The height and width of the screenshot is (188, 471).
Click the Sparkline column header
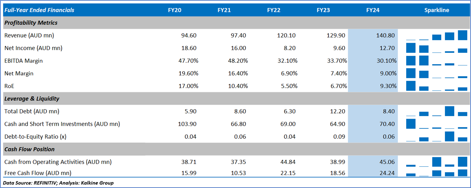click(437, 10)
